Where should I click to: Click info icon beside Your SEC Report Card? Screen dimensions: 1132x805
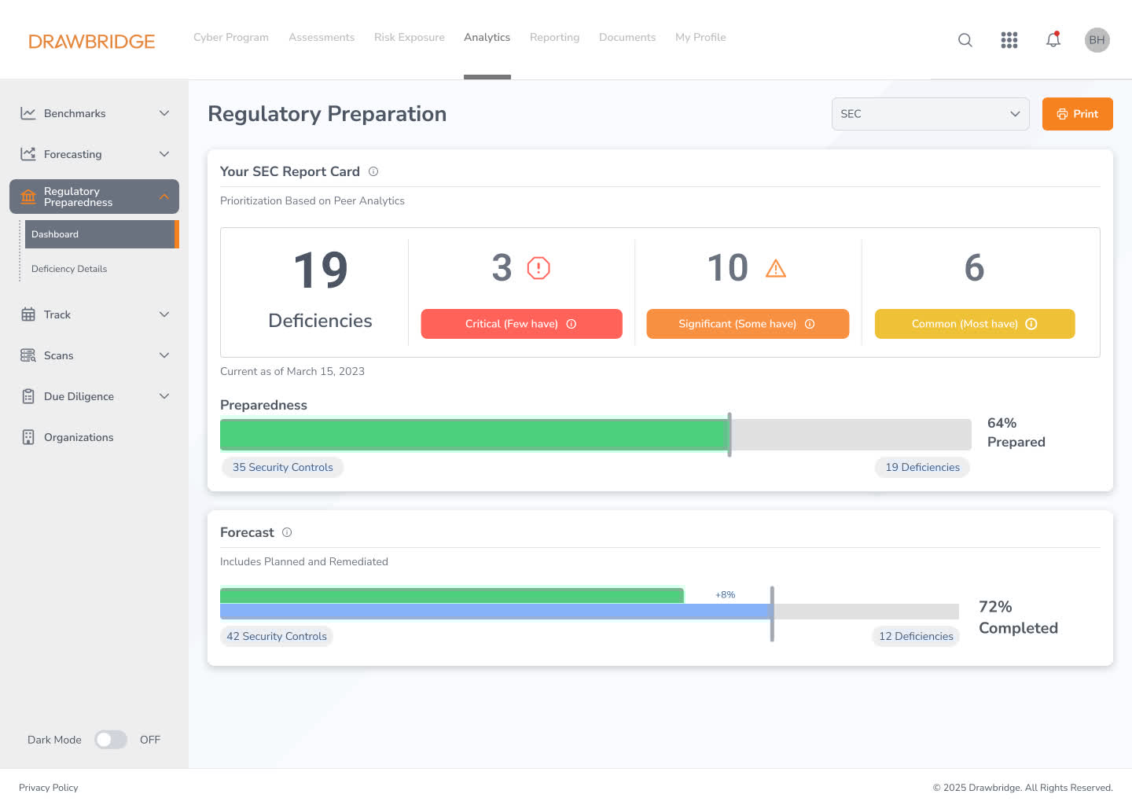pos(373,171)
